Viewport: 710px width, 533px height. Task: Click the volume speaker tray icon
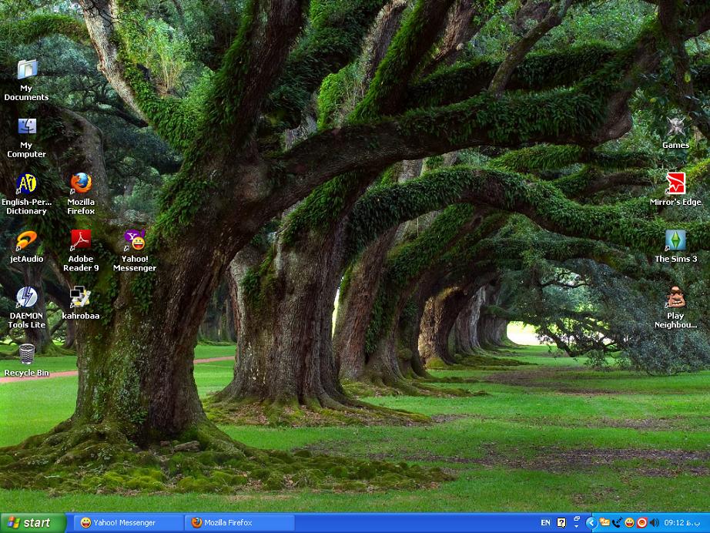point(654,523)
